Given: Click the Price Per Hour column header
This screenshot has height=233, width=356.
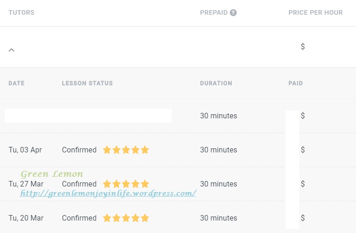Looking at the screenshot, I should click(315, 12).
